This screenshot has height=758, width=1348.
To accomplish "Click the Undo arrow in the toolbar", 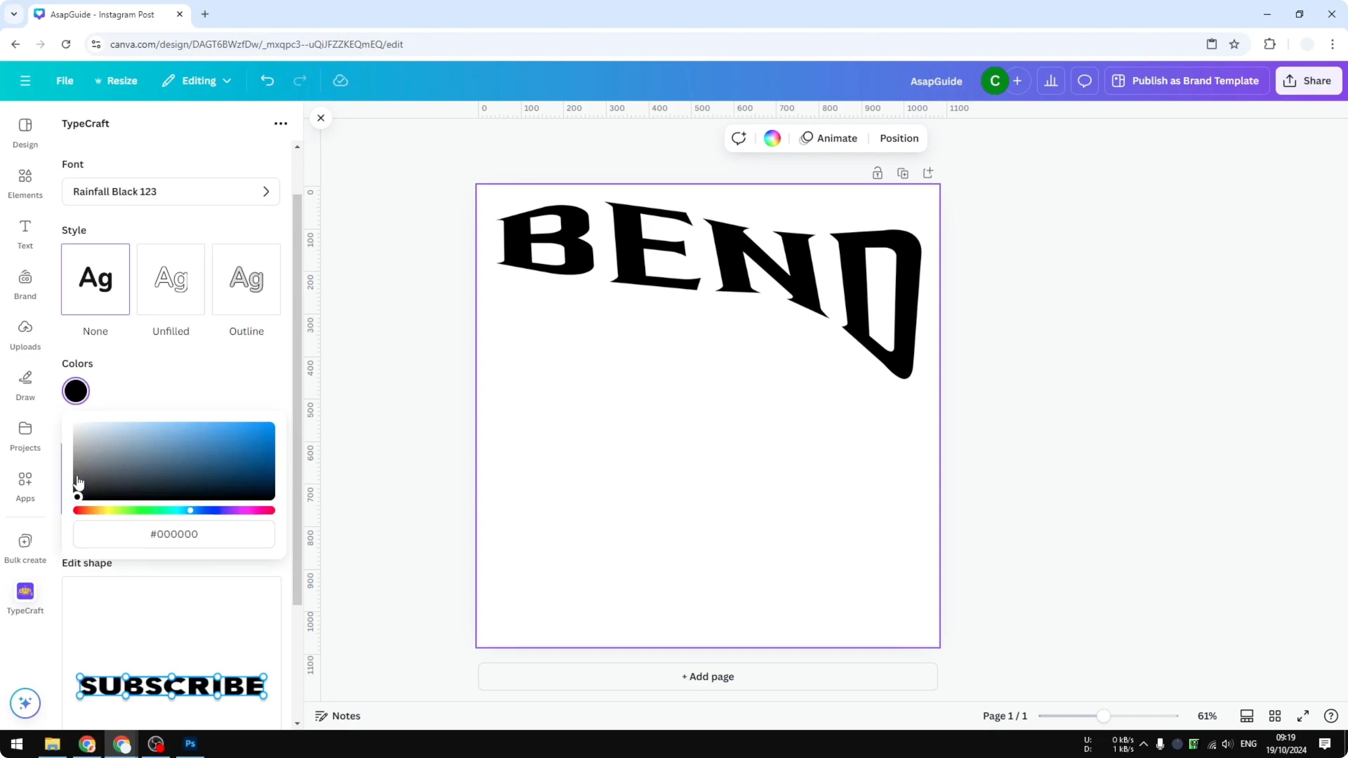I will (x=267, y=80).
